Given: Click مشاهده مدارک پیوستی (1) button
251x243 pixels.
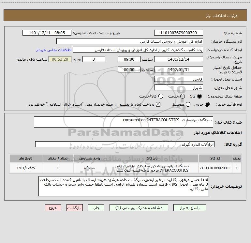Looking at the screenshot, I should click(139, 208).
